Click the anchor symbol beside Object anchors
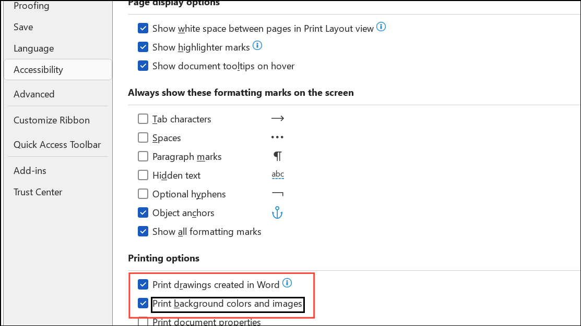 pos(277,212)
